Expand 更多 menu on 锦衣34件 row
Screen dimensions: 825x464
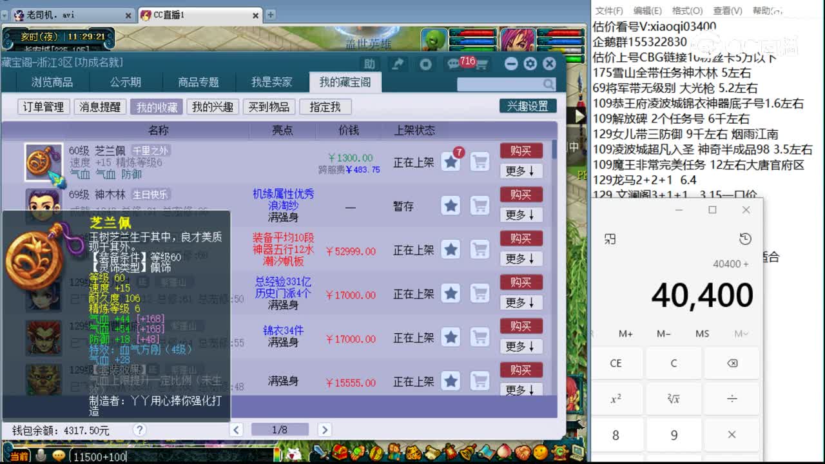click(521, 346)
